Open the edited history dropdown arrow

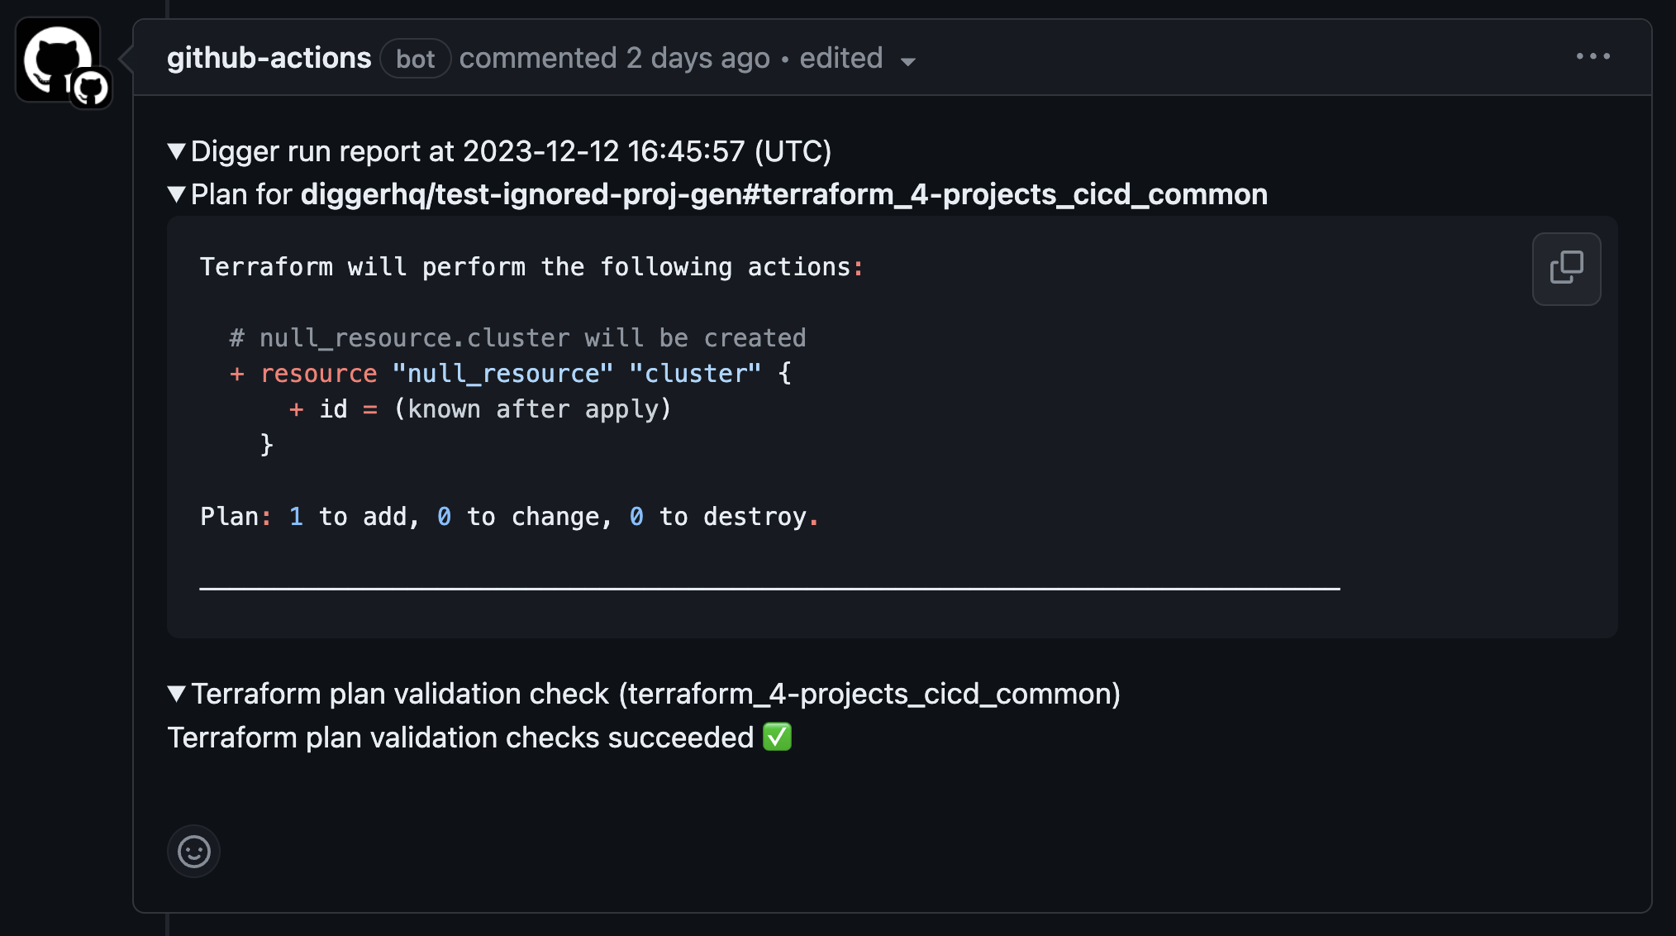click(908, 62)
